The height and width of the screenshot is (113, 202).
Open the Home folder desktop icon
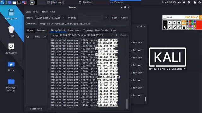click(x=11, y=66)
